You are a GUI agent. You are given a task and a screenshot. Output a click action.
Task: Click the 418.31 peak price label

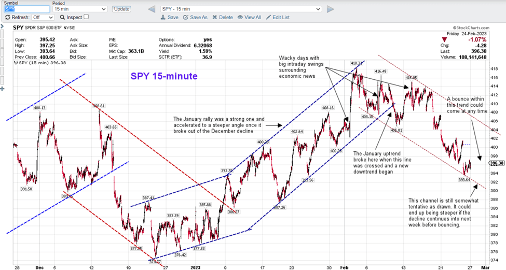coord(356,63)
